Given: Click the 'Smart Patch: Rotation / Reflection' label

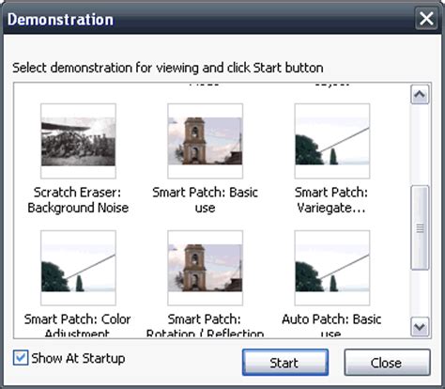Looking at the screenshot, I should pos(205,326).
